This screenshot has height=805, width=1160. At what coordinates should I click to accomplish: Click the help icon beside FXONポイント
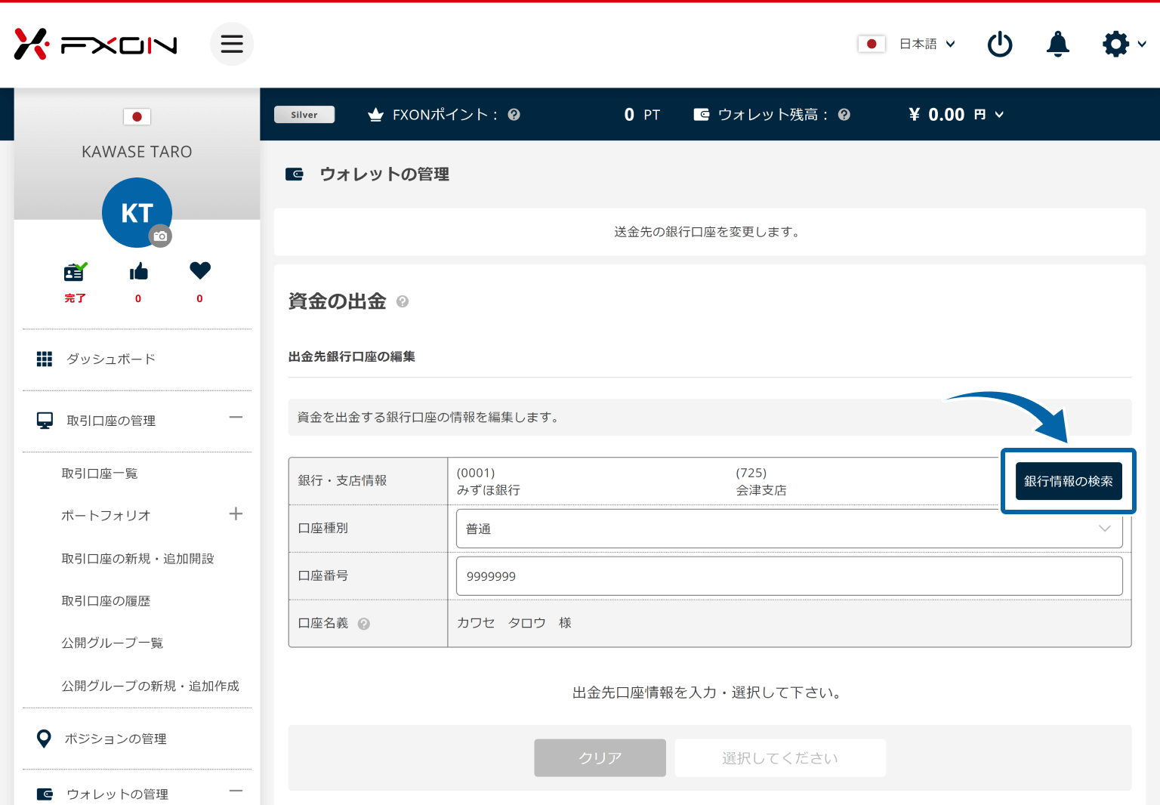tap(514, 115)
